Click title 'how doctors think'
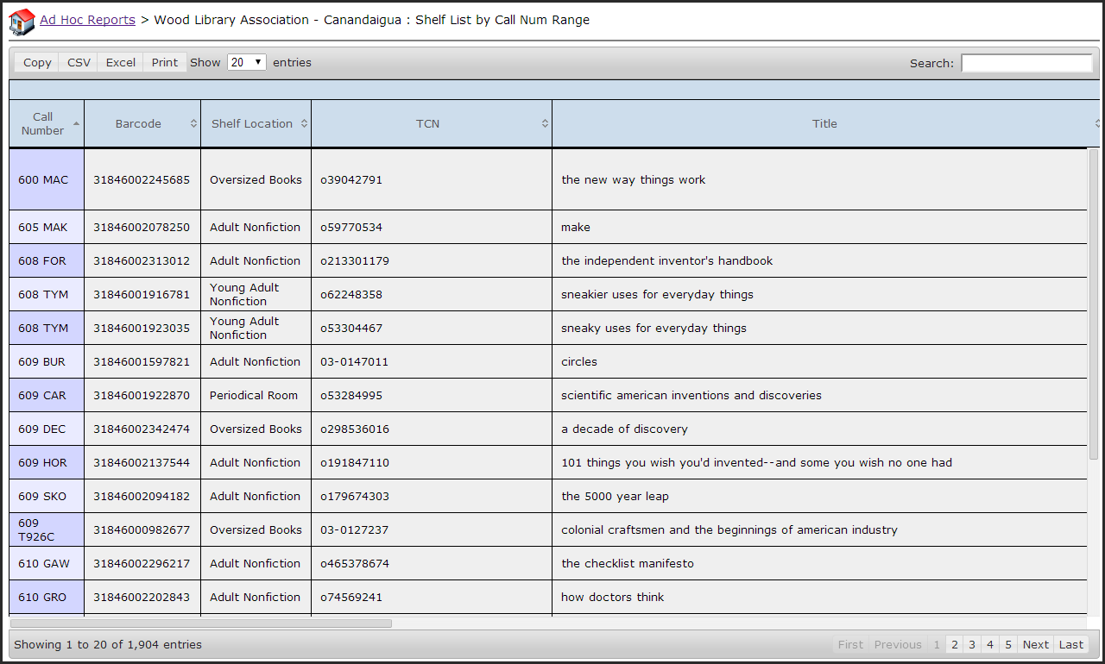The image size is (1105, 664). click(x=613, y=598)
